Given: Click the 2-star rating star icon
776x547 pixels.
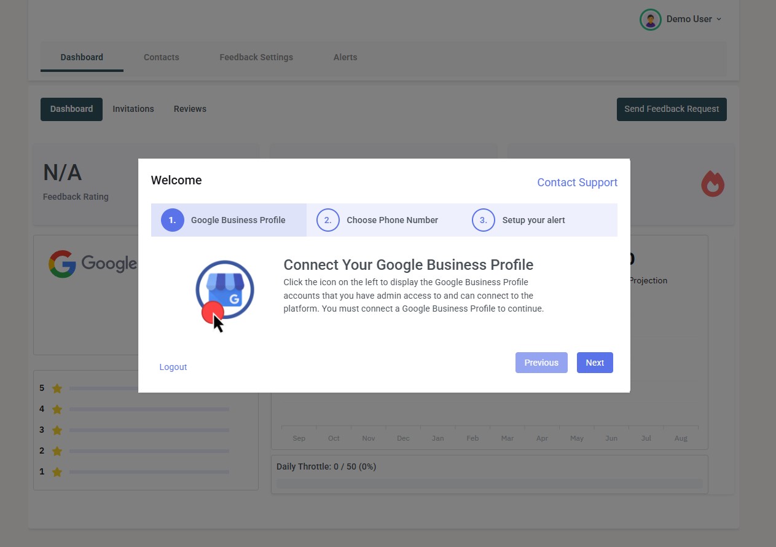Looking at the screenshot, I should pos(57,451).
